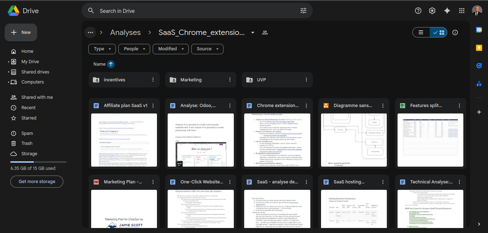Open more actions for SaaS hosting file
Image resolution: width=488 pixels, height=233 pixels.
click(x=383, y=182)
